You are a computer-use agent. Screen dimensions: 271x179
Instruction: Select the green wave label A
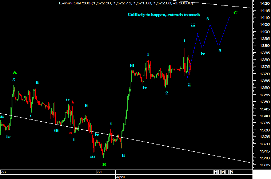click(15, 72)
